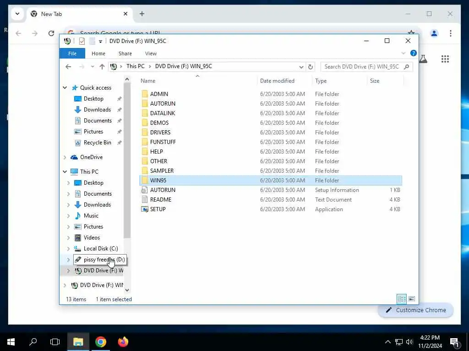Open the notification center icon
The image size is (469, 351).
454,343
